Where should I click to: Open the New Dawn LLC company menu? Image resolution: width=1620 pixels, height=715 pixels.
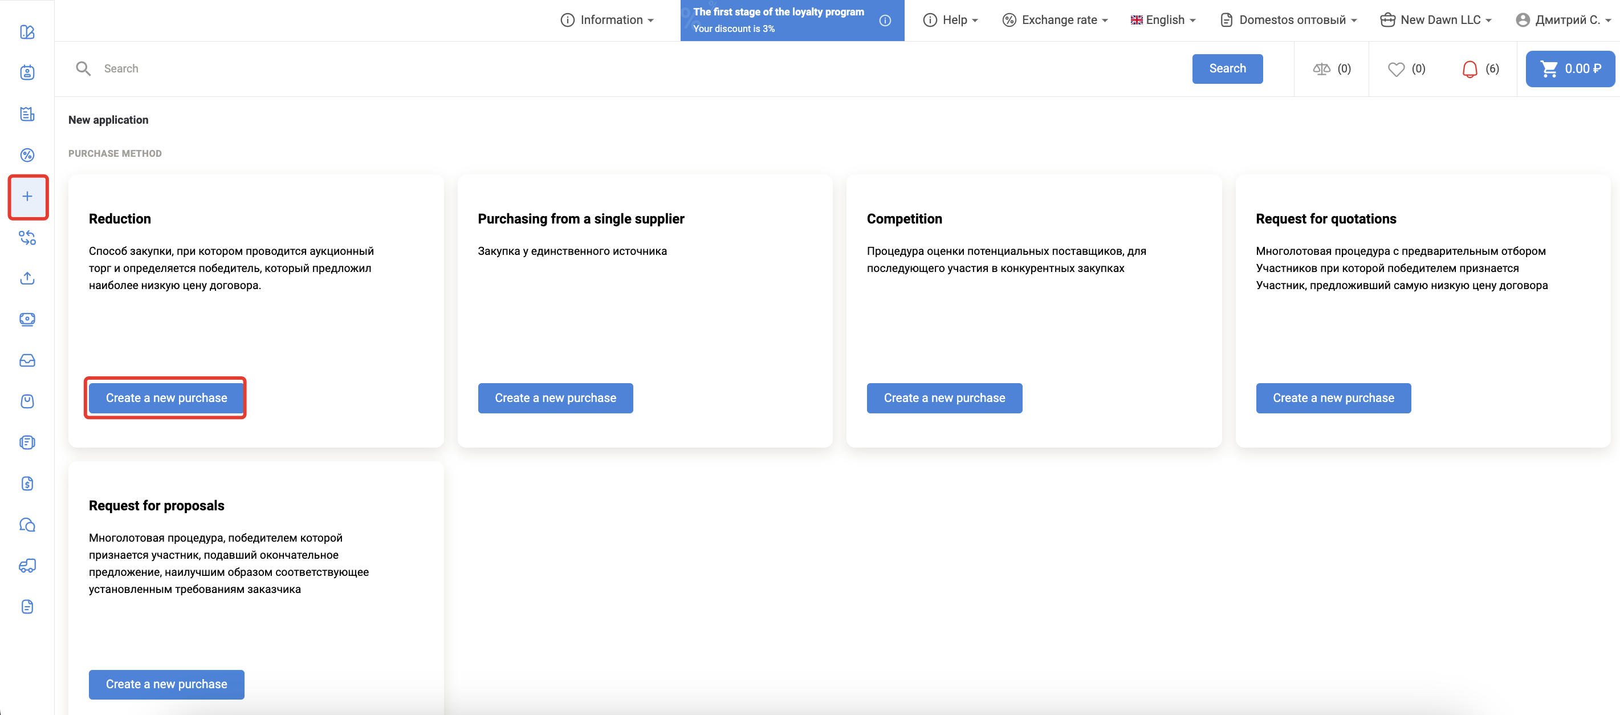1436,20
